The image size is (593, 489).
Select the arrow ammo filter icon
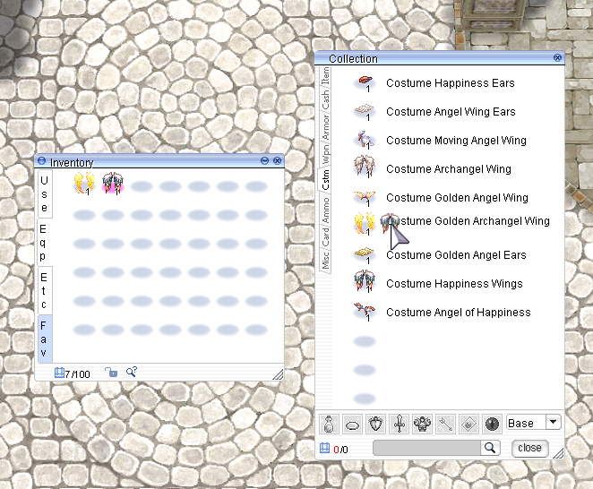[x=446, y=424]
